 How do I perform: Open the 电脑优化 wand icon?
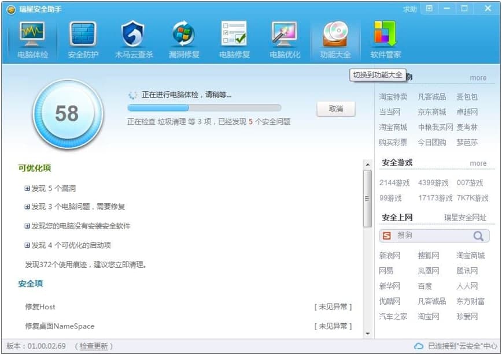(x=285, y=34)
